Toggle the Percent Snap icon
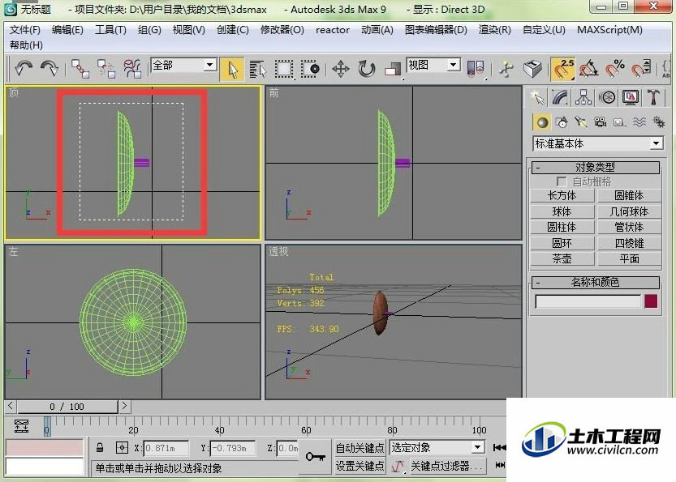676x482 pixels. tap(615, 69)
